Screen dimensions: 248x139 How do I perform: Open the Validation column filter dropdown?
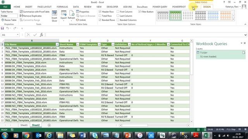(x=129, y=44)
